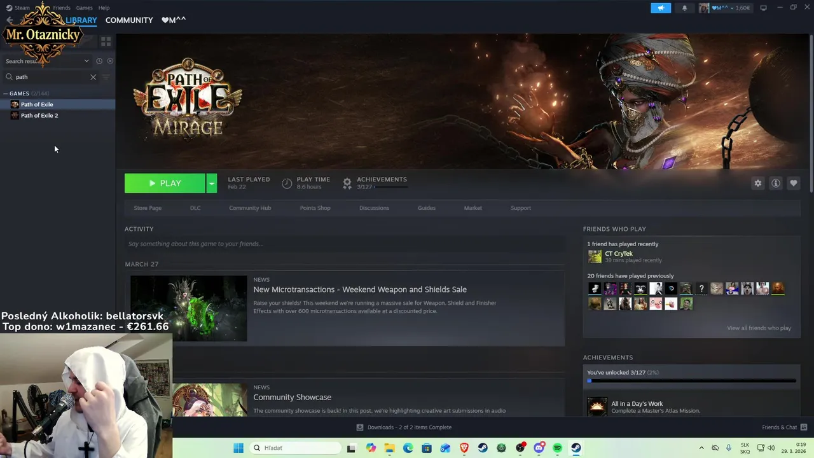Image resolution: width=814 pixels, height=458 pixels.
Task: Open Steam announcements megaphone button
Action: pos(661,8)
